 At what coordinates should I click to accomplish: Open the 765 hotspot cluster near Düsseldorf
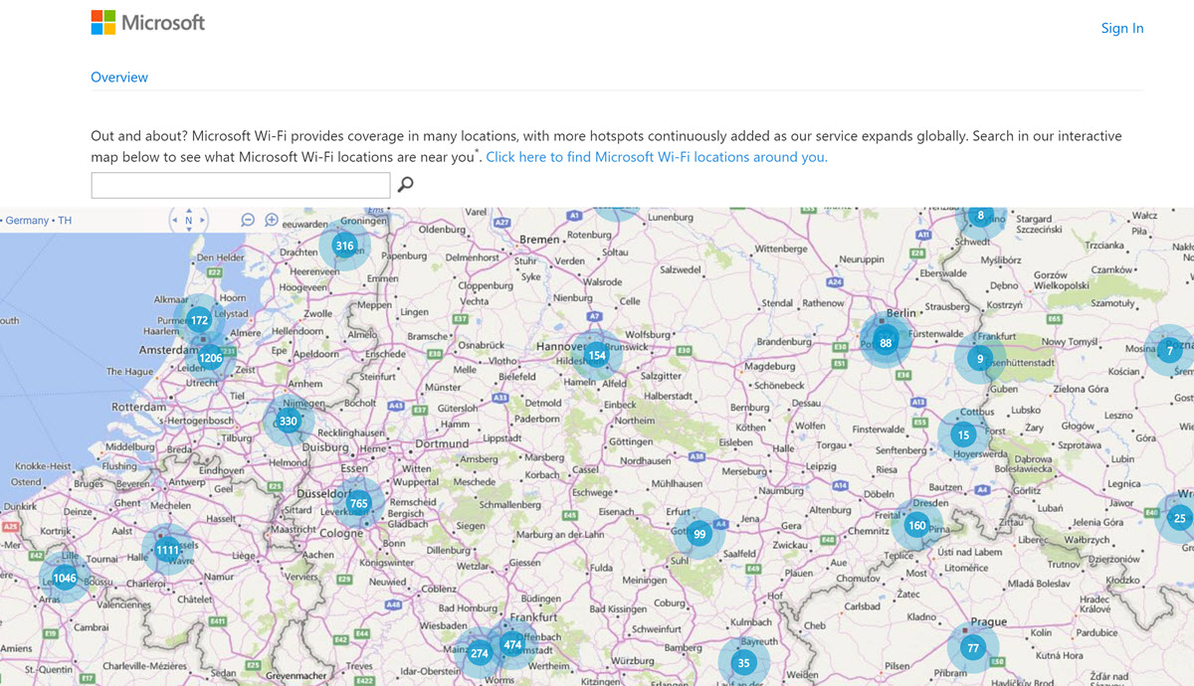click(359, 503)
